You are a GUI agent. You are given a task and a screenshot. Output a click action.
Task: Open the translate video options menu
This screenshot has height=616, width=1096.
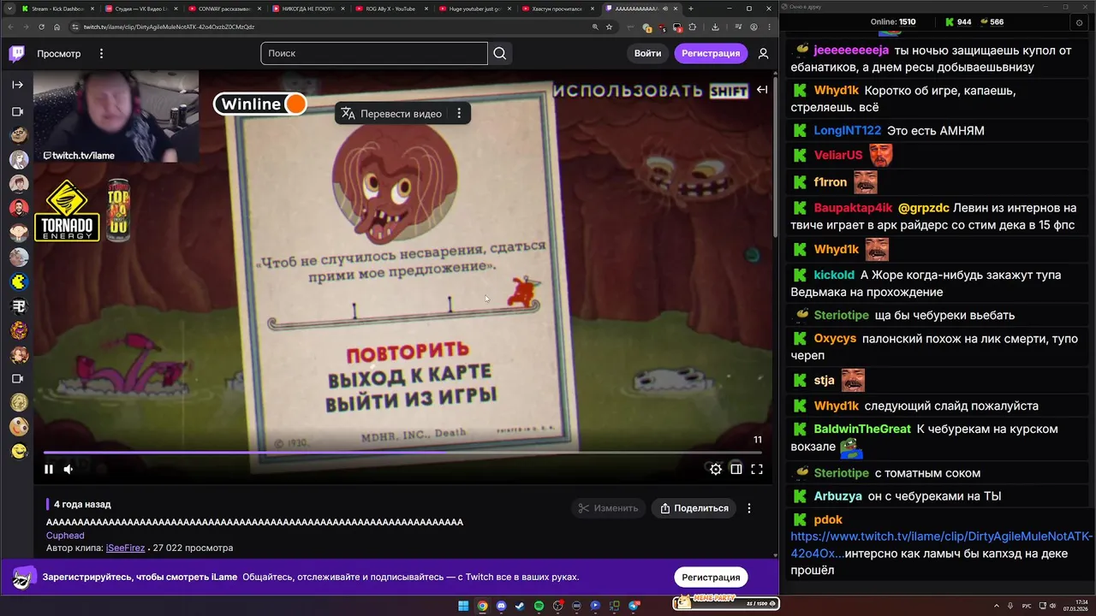click(459, 113)
